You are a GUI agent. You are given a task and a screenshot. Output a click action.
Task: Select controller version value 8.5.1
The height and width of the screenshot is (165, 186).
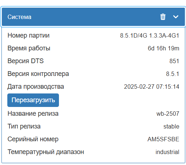pyautogui.click(x=172, y=74)
